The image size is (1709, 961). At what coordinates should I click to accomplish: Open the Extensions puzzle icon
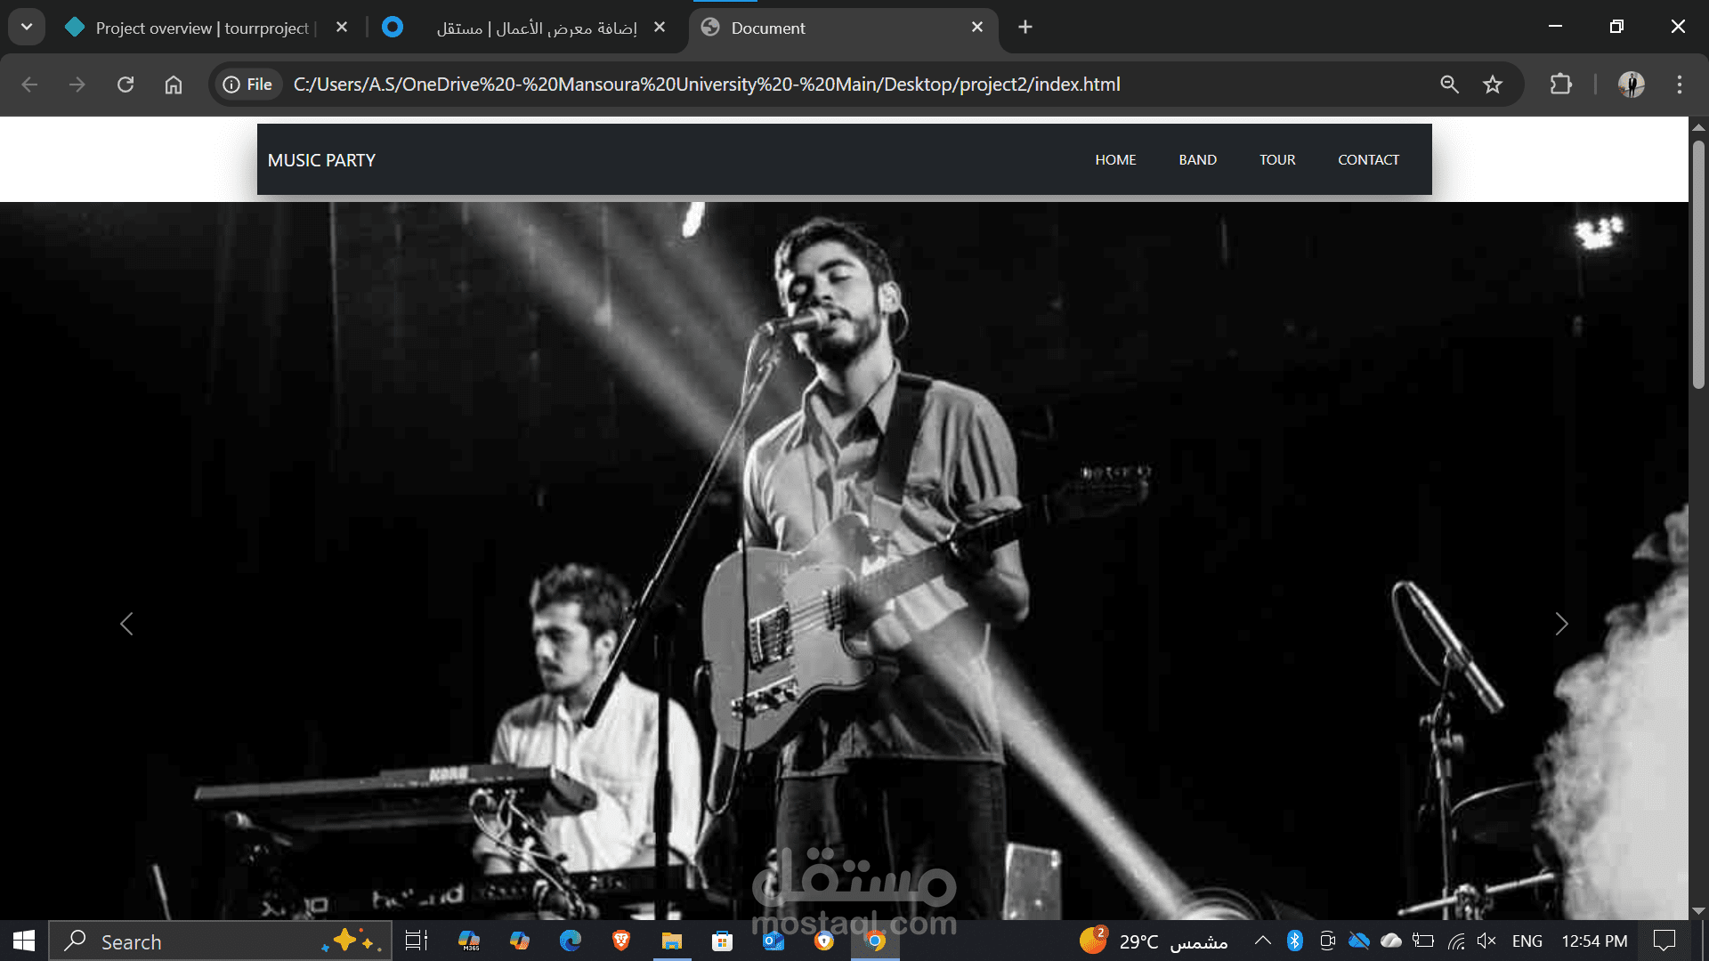tap(1560, 85)
